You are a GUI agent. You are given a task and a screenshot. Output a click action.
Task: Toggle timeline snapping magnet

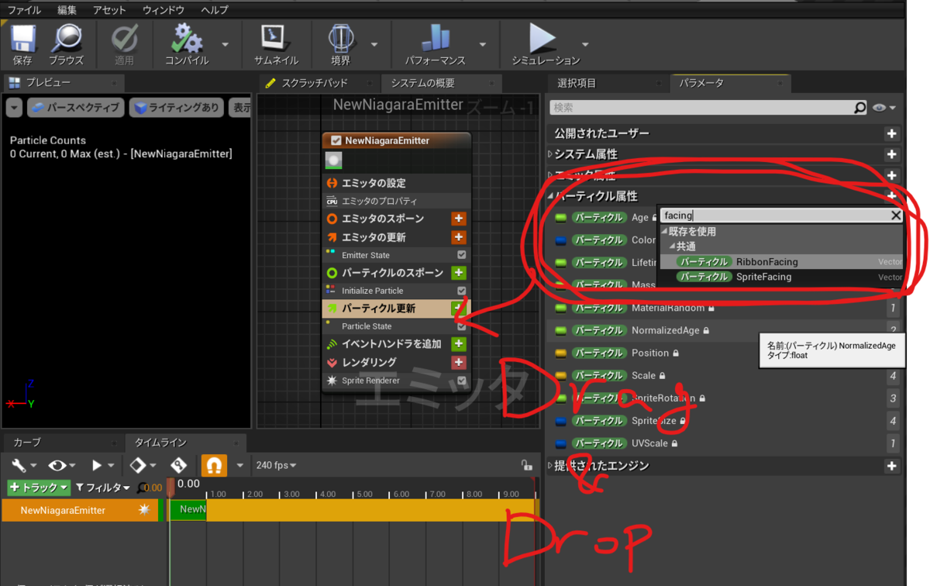point(214,465)
